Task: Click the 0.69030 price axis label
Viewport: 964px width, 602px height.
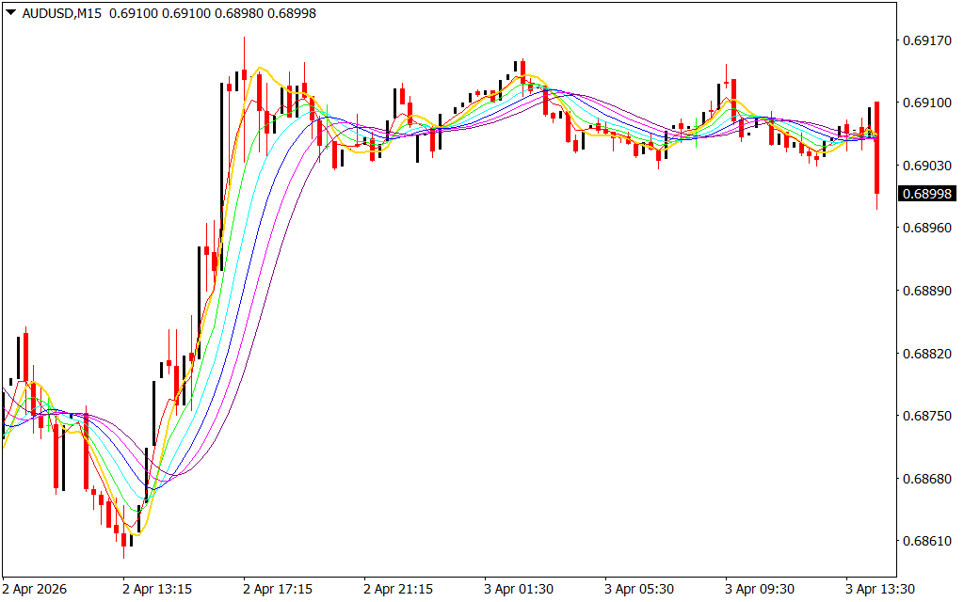Action: click(x=926, y=166)
